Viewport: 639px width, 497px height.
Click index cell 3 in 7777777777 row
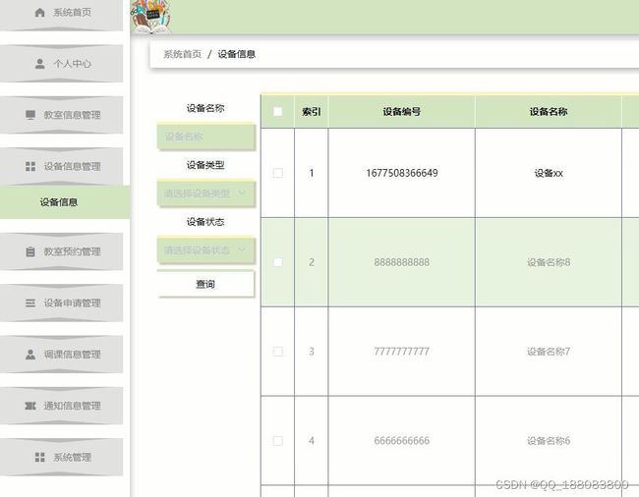(312, 352)
